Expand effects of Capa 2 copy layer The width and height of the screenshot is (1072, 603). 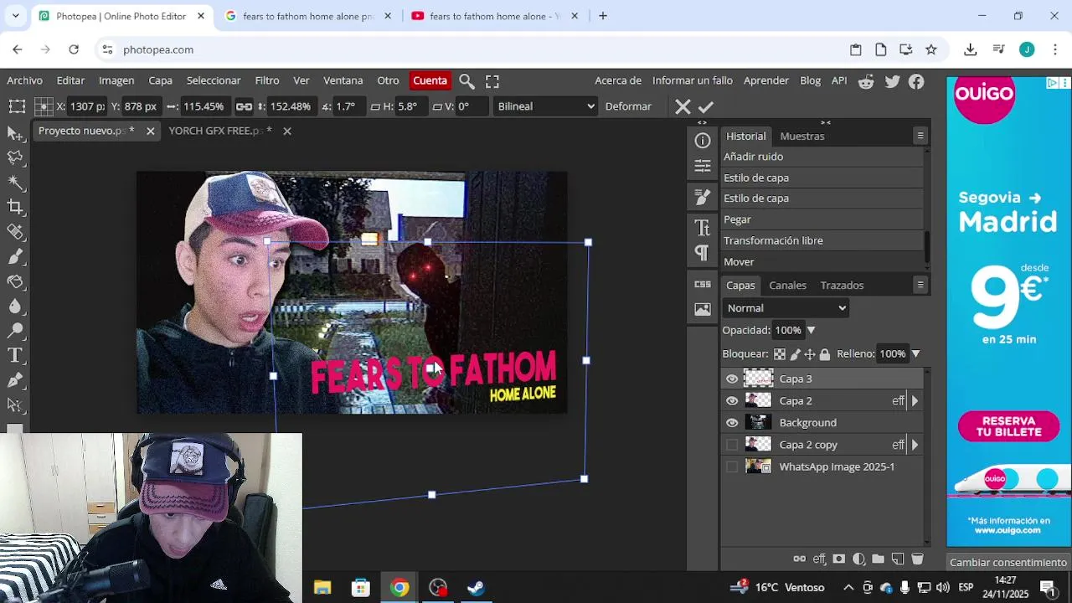pyautogui.click(x=915, y=445)
